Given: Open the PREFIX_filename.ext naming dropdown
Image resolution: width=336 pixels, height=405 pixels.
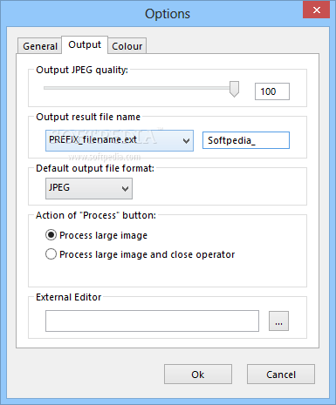Looking at the screenshot, I should [120, 140].
